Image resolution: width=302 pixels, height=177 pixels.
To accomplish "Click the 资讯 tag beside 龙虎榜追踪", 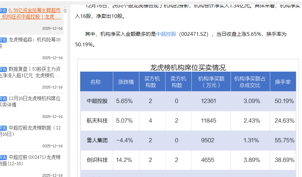I will coord(3,40).
